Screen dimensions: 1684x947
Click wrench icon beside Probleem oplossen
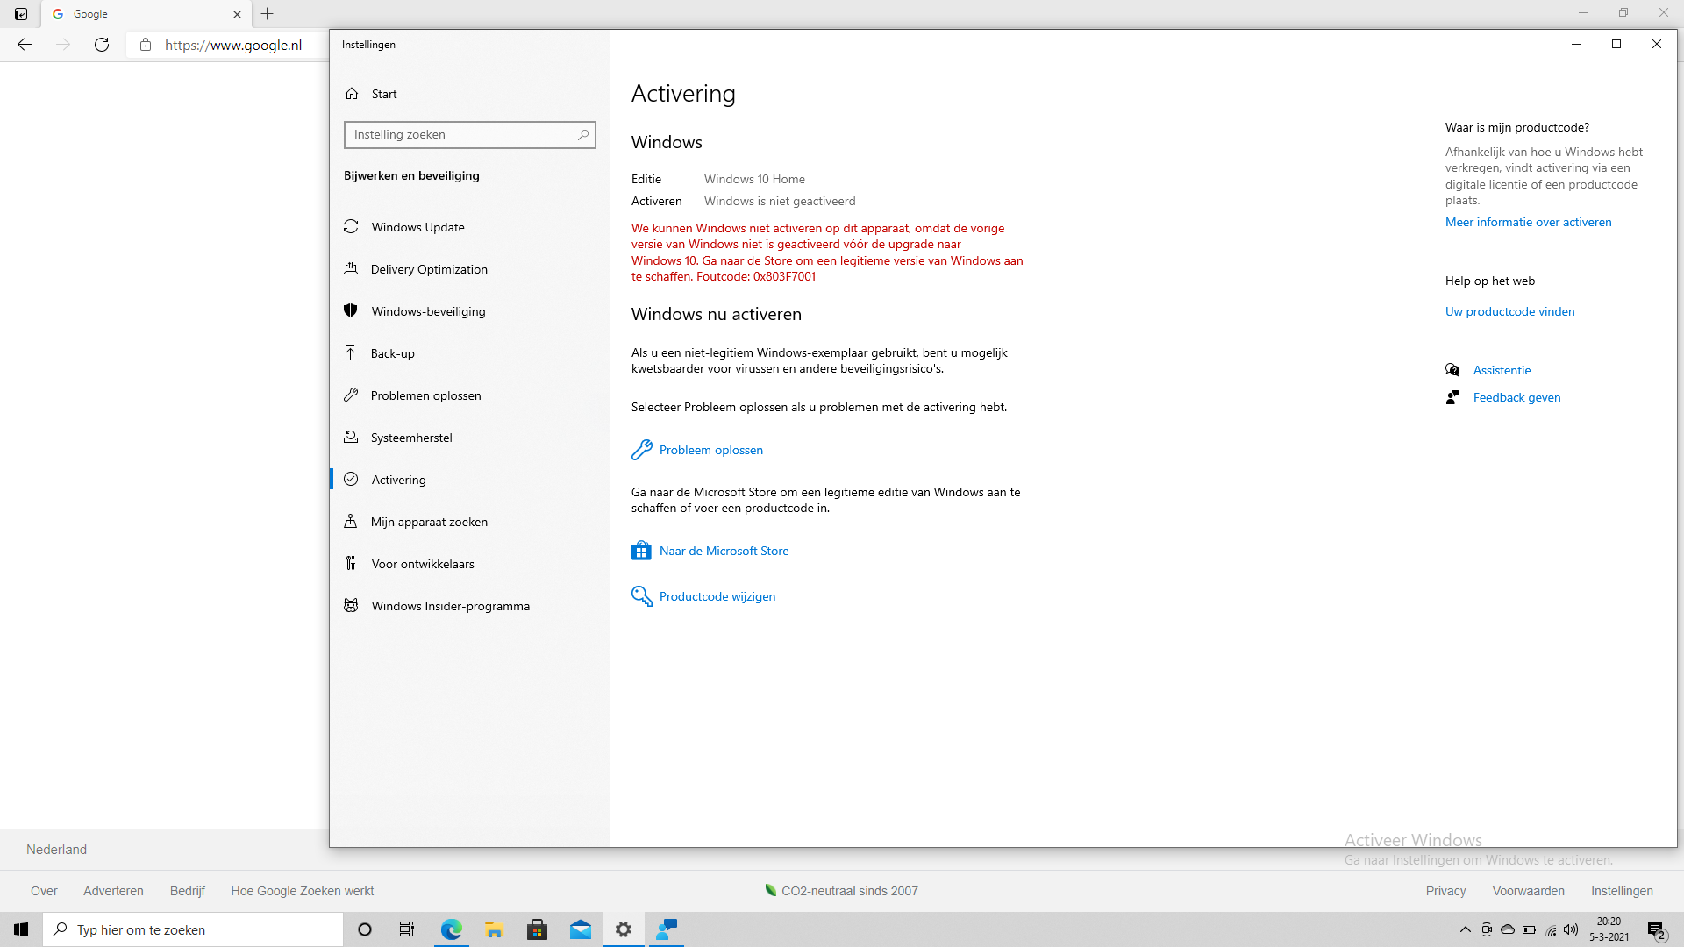coord(642,450)
